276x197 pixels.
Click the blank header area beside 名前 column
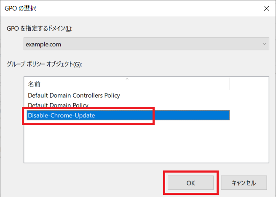pos(249,84)
